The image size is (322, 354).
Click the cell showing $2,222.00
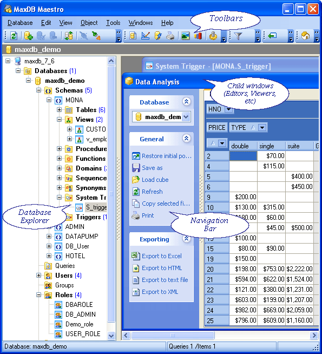pyautogui.click(x=299, y=269)
